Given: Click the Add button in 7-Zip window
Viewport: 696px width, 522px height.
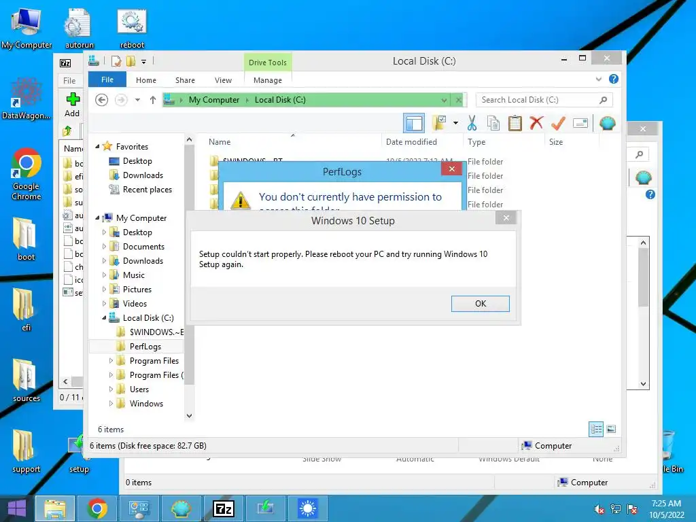Looking at the screenshot, I should click(x=72, y=105).
